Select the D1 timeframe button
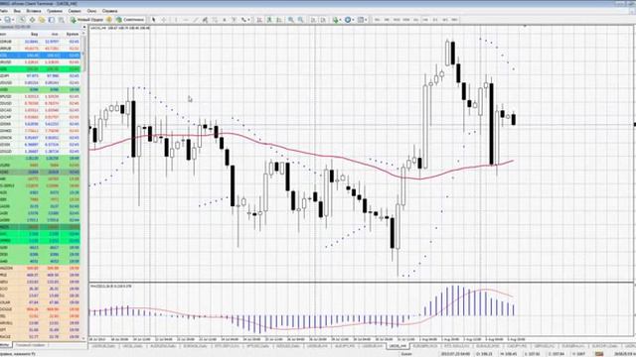The height and width of the screenshot is (357, 636). [x=435, y=20]
